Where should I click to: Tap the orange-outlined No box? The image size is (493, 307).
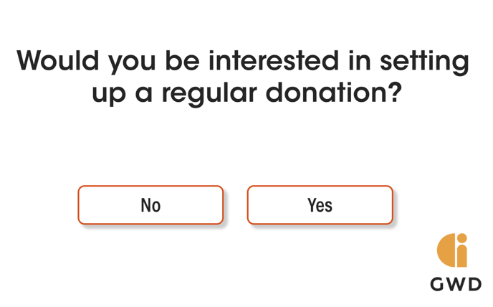click(x=150, y=205)
